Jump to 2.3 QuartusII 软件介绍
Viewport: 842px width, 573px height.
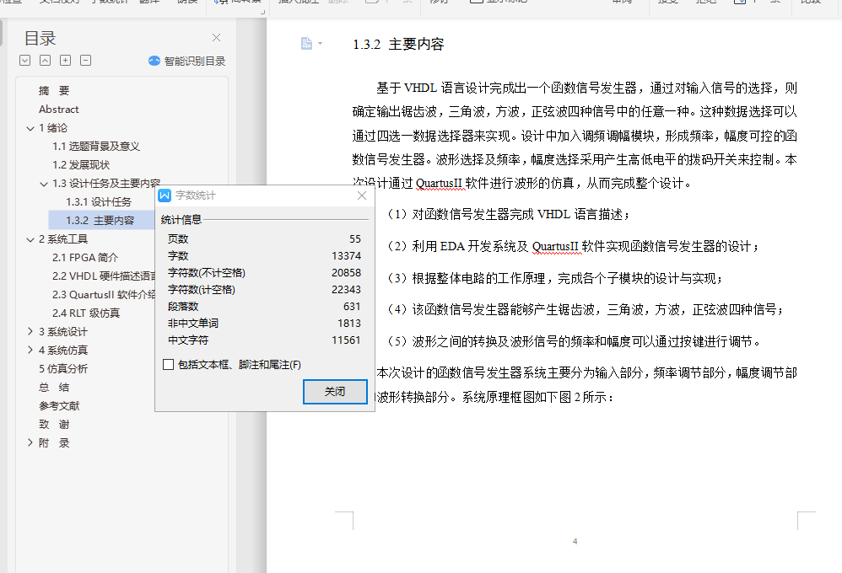(x=104, y=295)
